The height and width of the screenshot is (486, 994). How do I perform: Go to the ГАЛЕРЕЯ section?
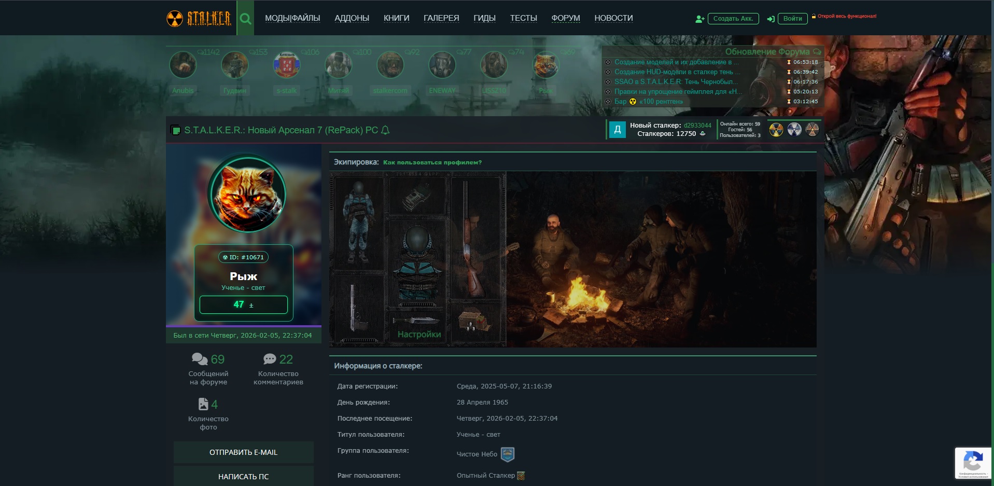(x=441, y=18)
